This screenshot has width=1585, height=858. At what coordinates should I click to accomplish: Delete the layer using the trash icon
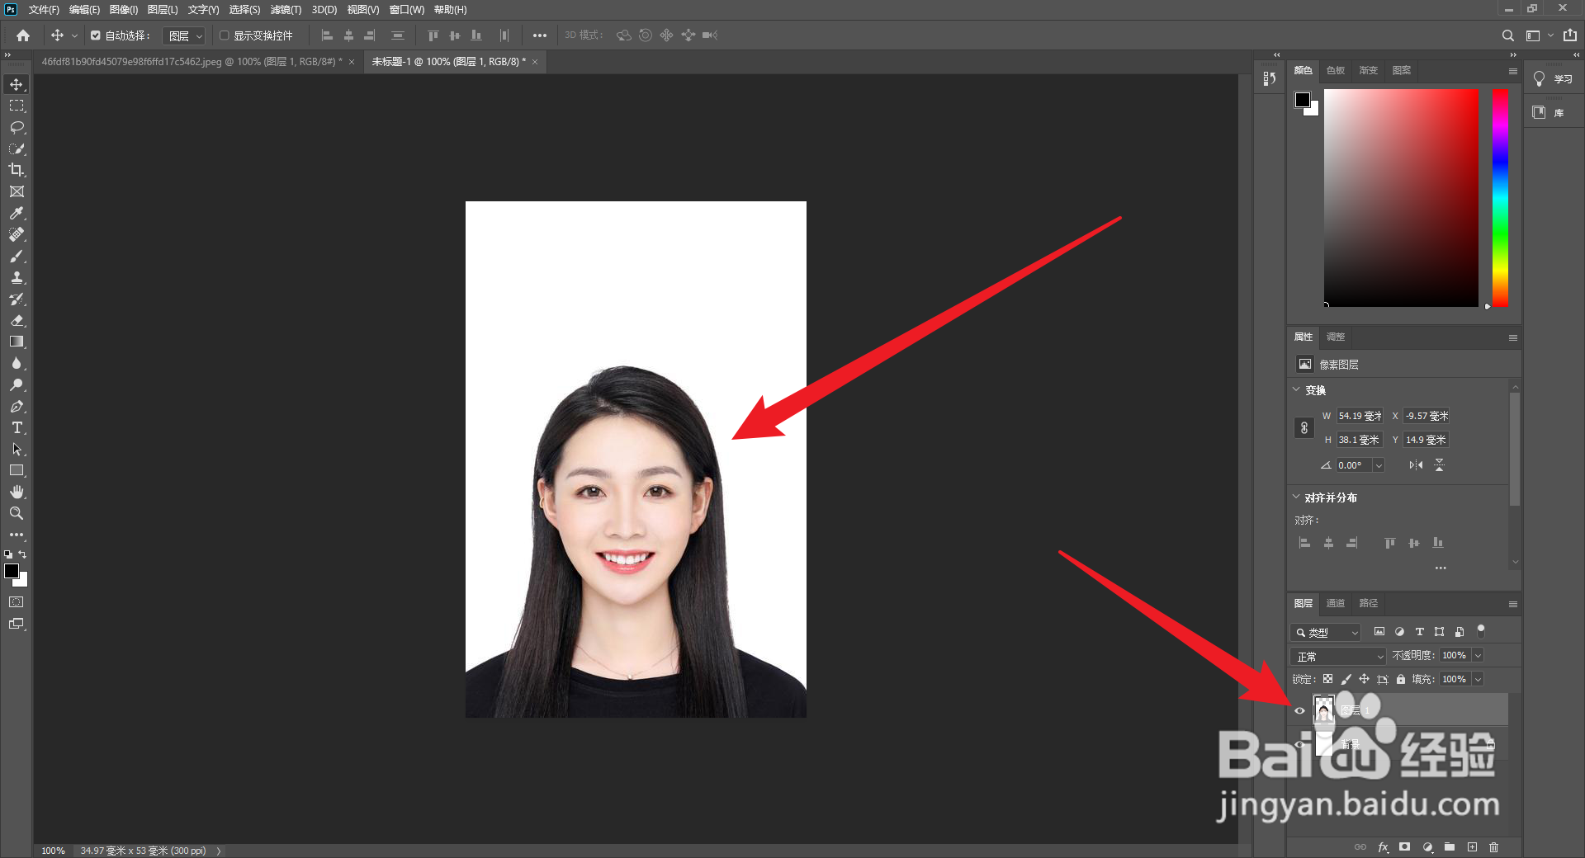coord(1494,847)
